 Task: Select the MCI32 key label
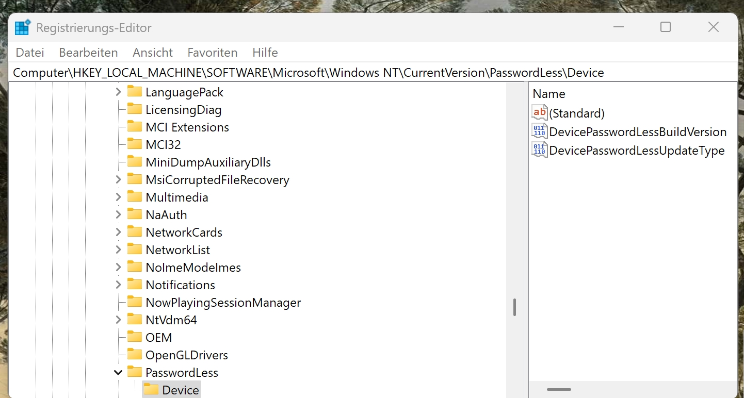(x=164, y=145)
